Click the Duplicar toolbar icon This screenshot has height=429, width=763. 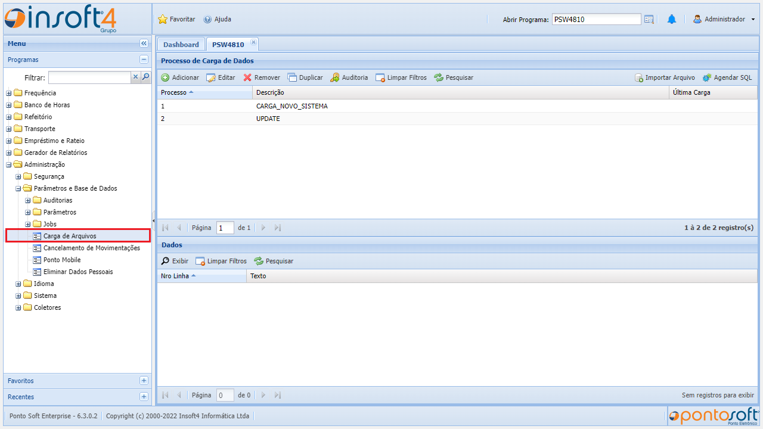[x=292, y=77]
